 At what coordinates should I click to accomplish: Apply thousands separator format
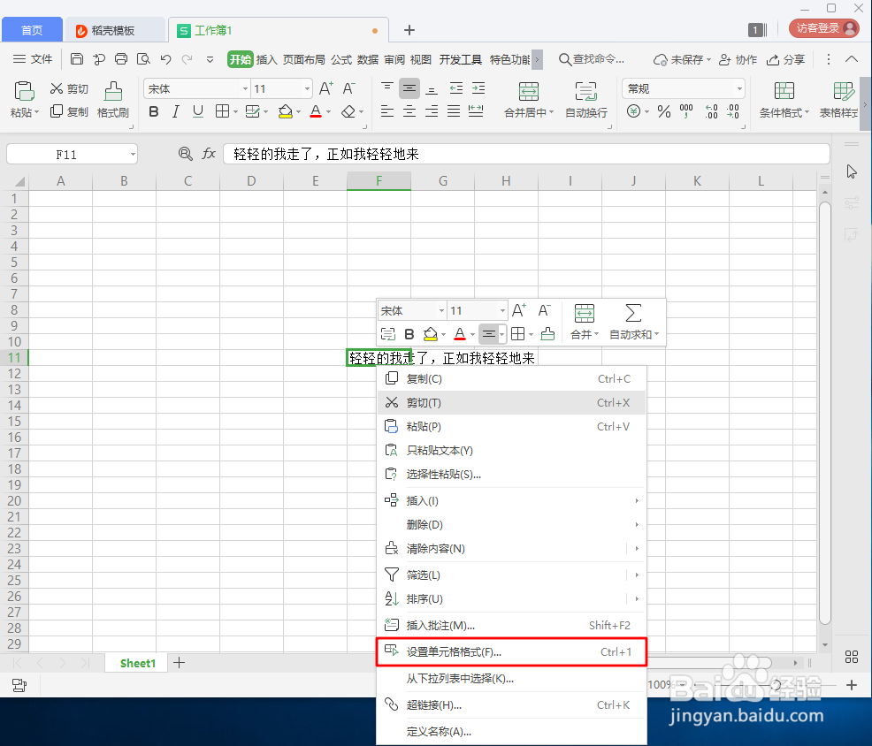tap(687, 111)
